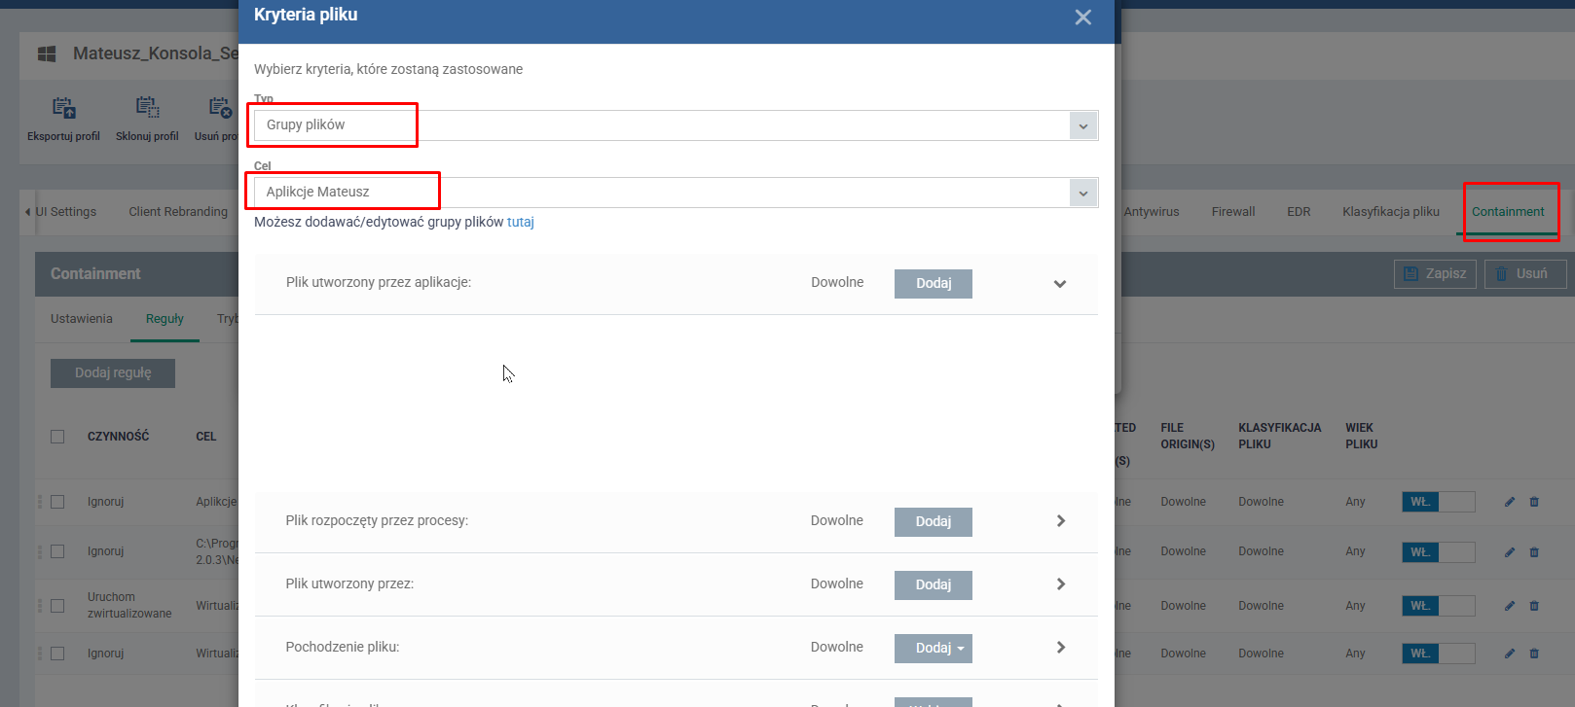Switch to the Antywirus tab
1575x707 pixels.
coord(1151,212)
